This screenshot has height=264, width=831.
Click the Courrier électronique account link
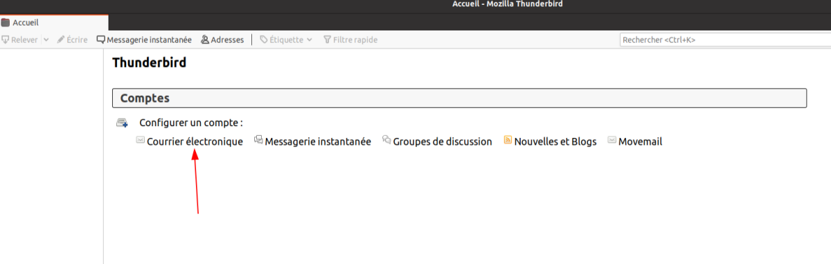click(x=195, y=141)
